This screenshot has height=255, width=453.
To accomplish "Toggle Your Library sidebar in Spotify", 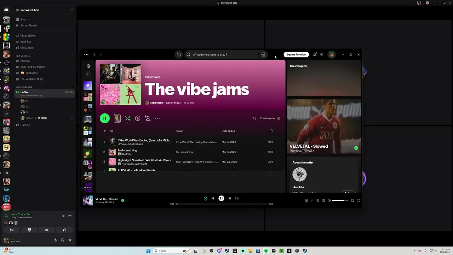I will pos(88,66).
